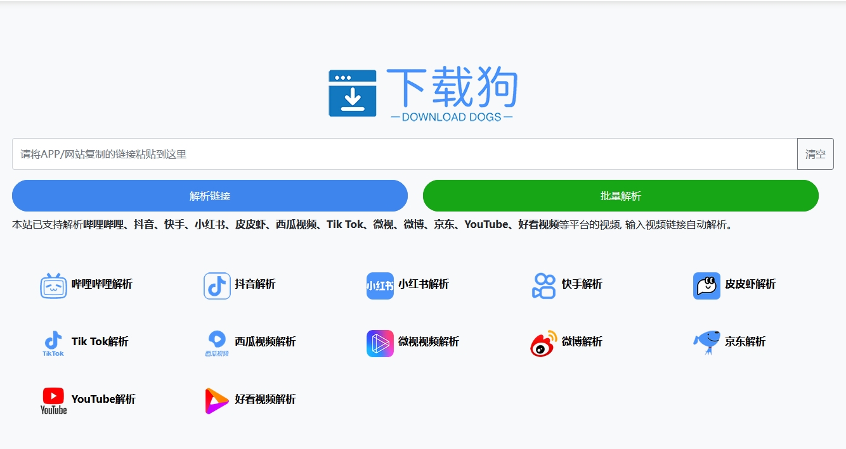Click the 京东 blue dog icon
This screenshot has width=846, height=449.
click(706, 343)
